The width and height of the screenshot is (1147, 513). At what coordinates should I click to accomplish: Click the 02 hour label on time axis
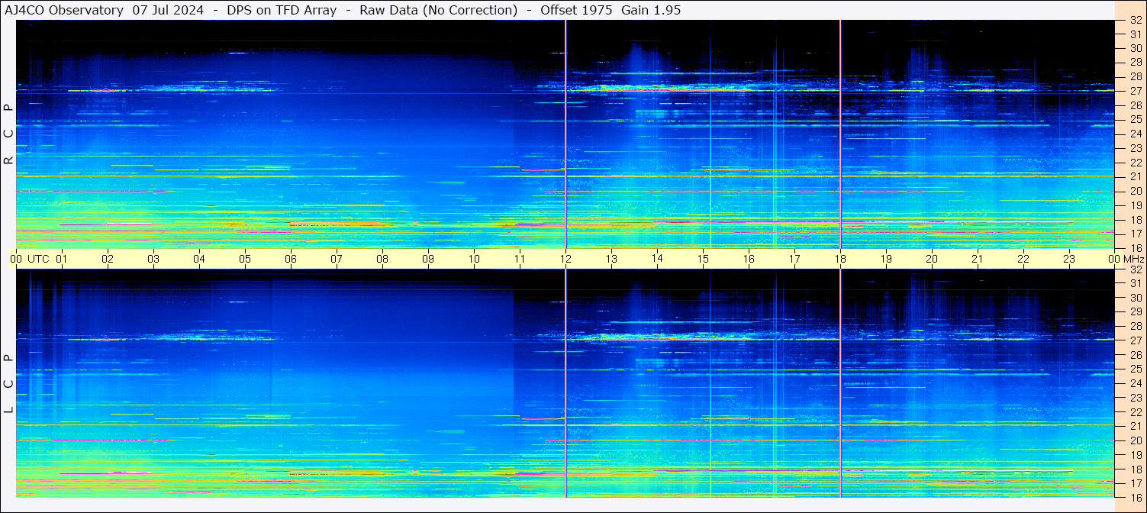(108, 259)
